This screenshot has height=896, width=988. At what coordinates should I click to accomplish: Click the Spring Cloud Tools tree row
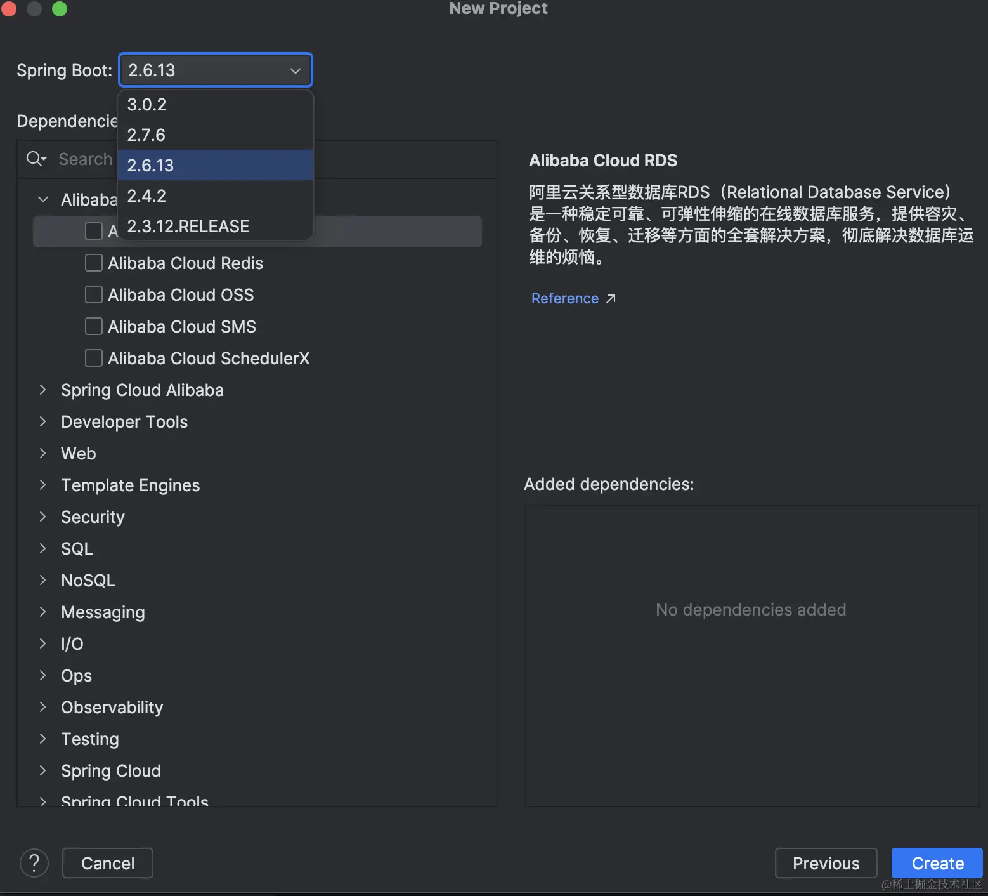pyautogui.click(x=257, y=800)
